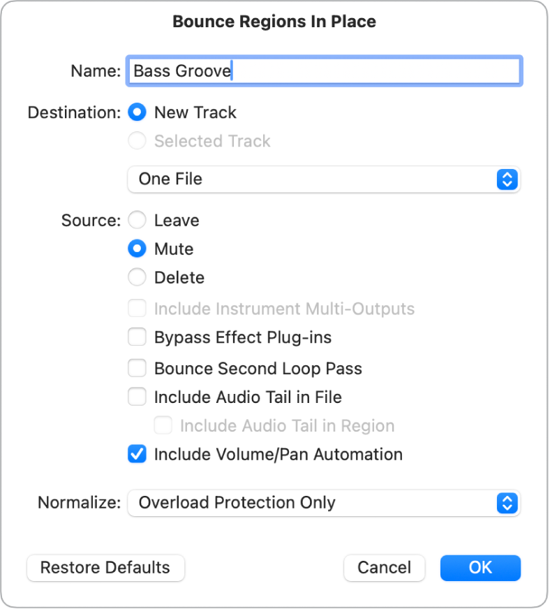This screenshot has height=609, width=550.
Task: Click Restore Defaults
Action: click(105, 568)
